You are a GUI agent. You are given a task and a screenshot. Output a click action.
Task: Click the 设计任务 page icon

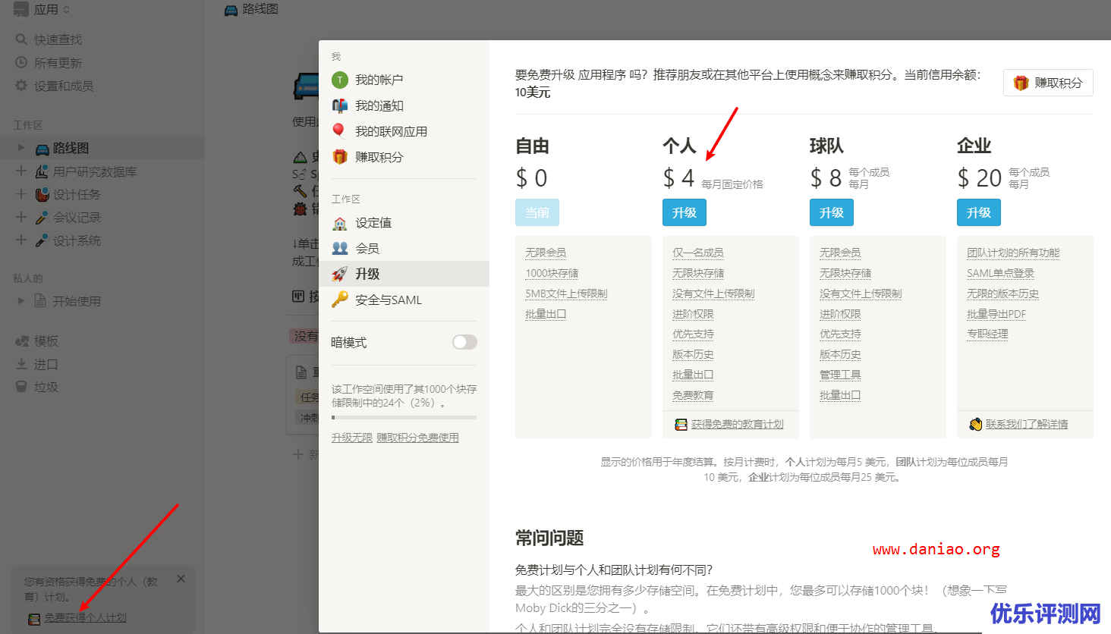tap(42, 194)
